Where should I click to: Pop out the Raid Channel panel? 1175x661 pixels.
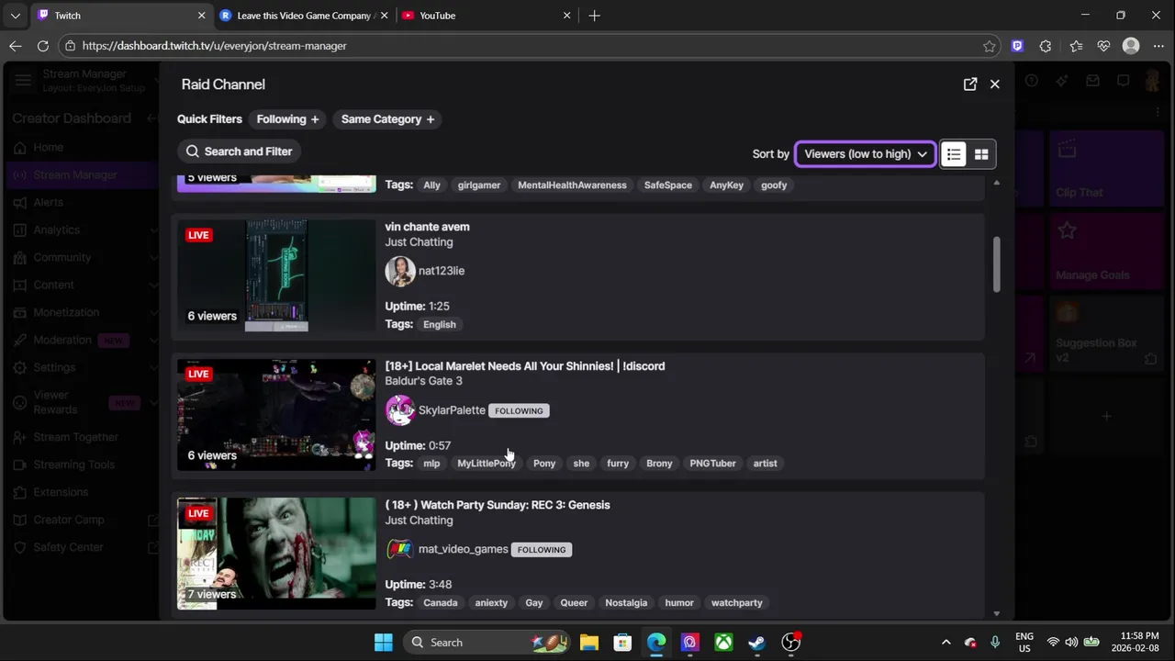[970, 84]
